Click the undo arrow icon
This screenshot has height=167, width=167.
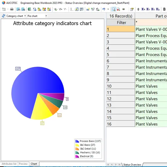pos(104,9)
